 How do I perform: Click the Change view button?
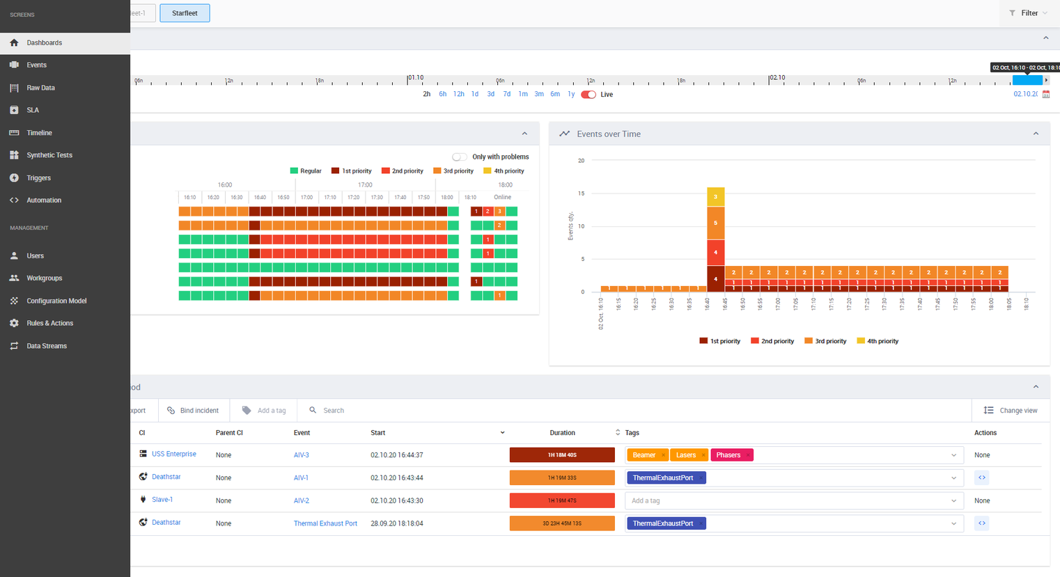point(1011,411)
